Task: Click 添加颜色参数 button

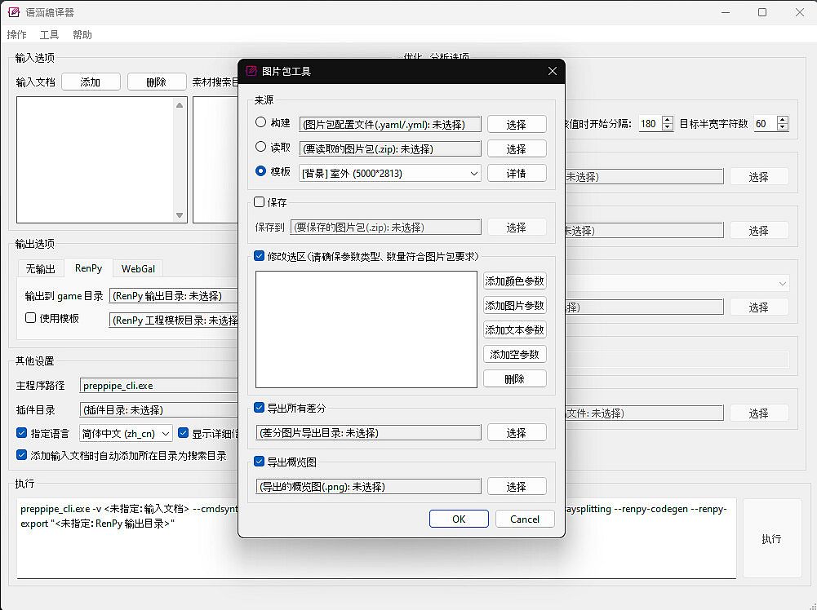Action: pyautogui.click(x=515, y=281)
